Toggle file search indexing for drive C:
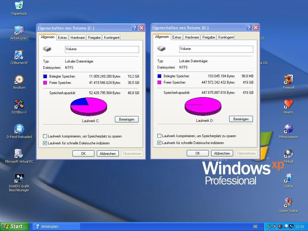The image size is (308, 231). [x=45, y=143]
